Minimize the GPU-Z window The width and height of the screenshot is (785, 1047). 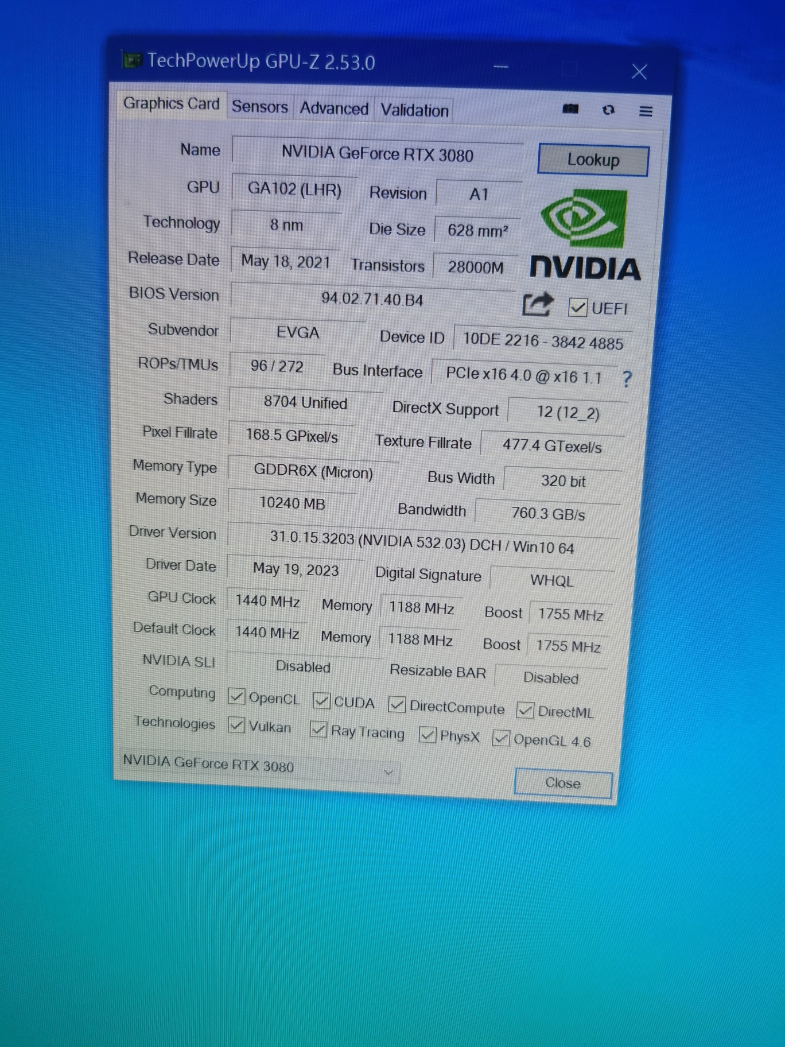(501, 67)
